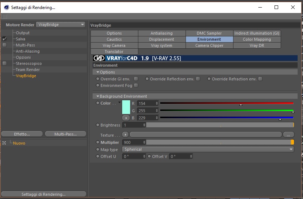303x199 pixels.
Task: Click the Multi-Pass... button
Action: tap(66, 134)
